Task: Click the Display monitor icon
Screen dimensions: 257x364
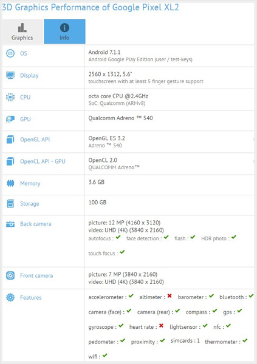Action: tap(10, 75)
